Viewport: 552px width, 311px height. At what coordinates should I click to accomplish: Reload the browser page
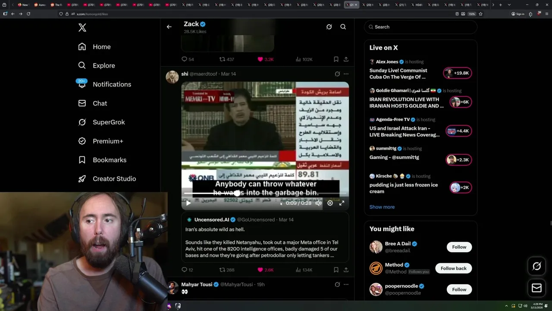click(x=28, y=14)
